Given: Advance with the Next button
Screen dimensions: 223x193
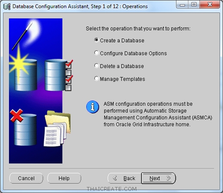Looking at the screenshot, I should click(x=158, y=178).
